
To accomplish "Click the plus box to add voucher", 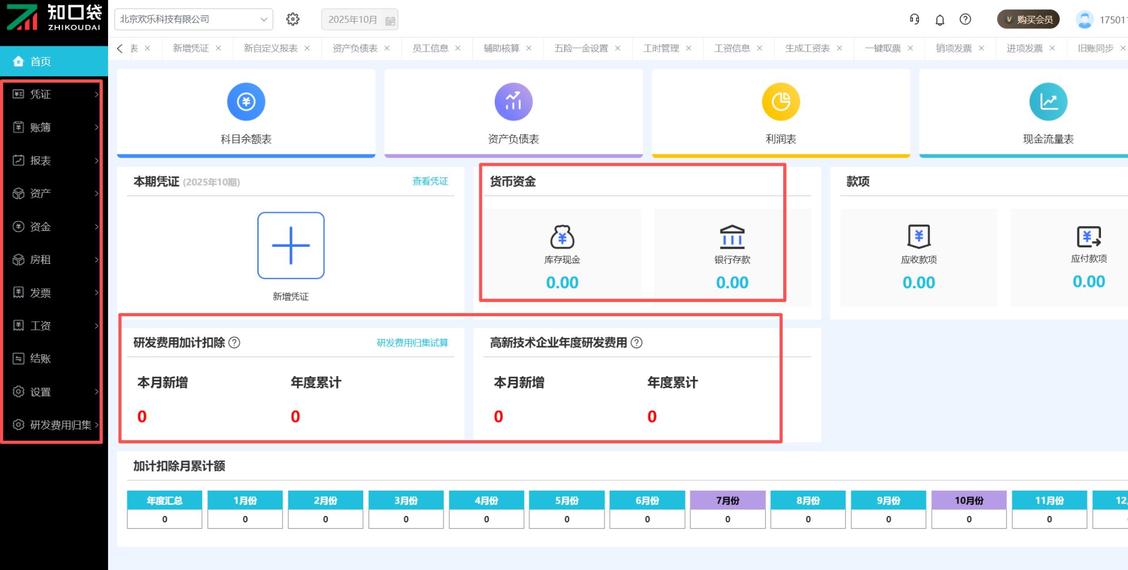I will point(291,246).
